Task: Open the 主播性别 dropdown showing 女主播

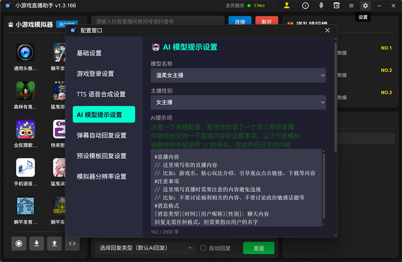Action: [x=238, y=102]
